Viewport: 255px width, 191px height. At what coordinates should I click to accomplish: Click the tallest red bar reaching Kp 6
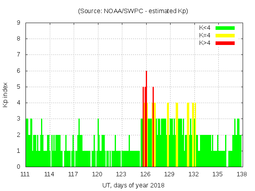[146, 119]
